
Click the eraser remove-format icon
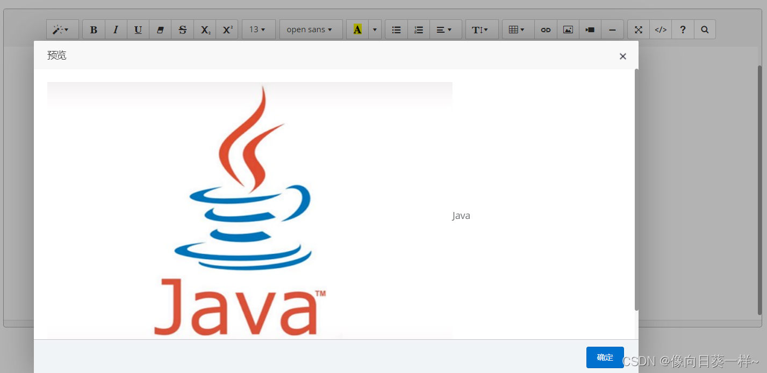pos(160,30)
